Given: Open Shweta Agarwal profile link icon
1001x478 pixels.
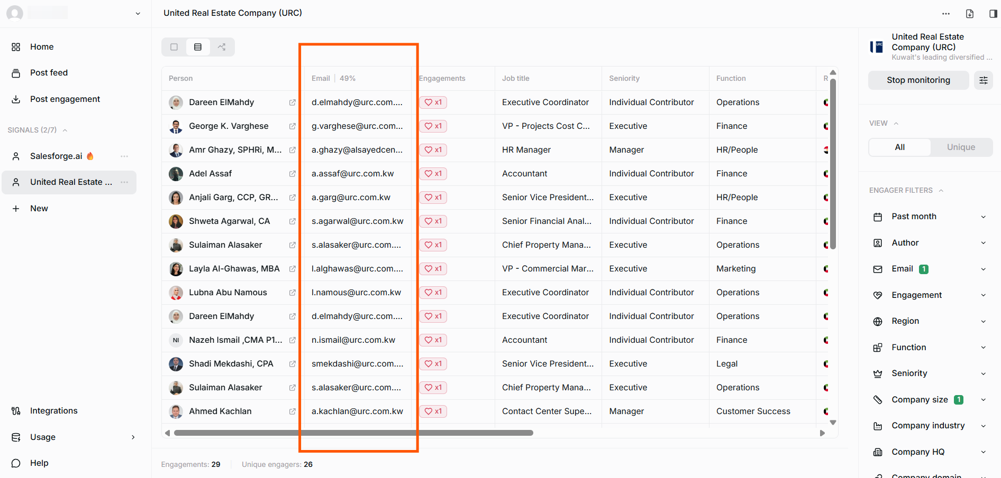Looking at the screenshot, I should click(x=292, y=221).
